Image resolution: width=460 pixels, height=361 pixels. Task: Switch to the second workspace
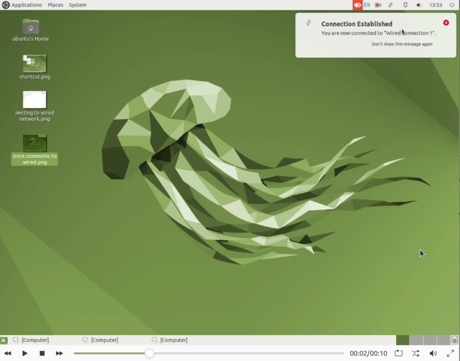[x=416, y=340]
